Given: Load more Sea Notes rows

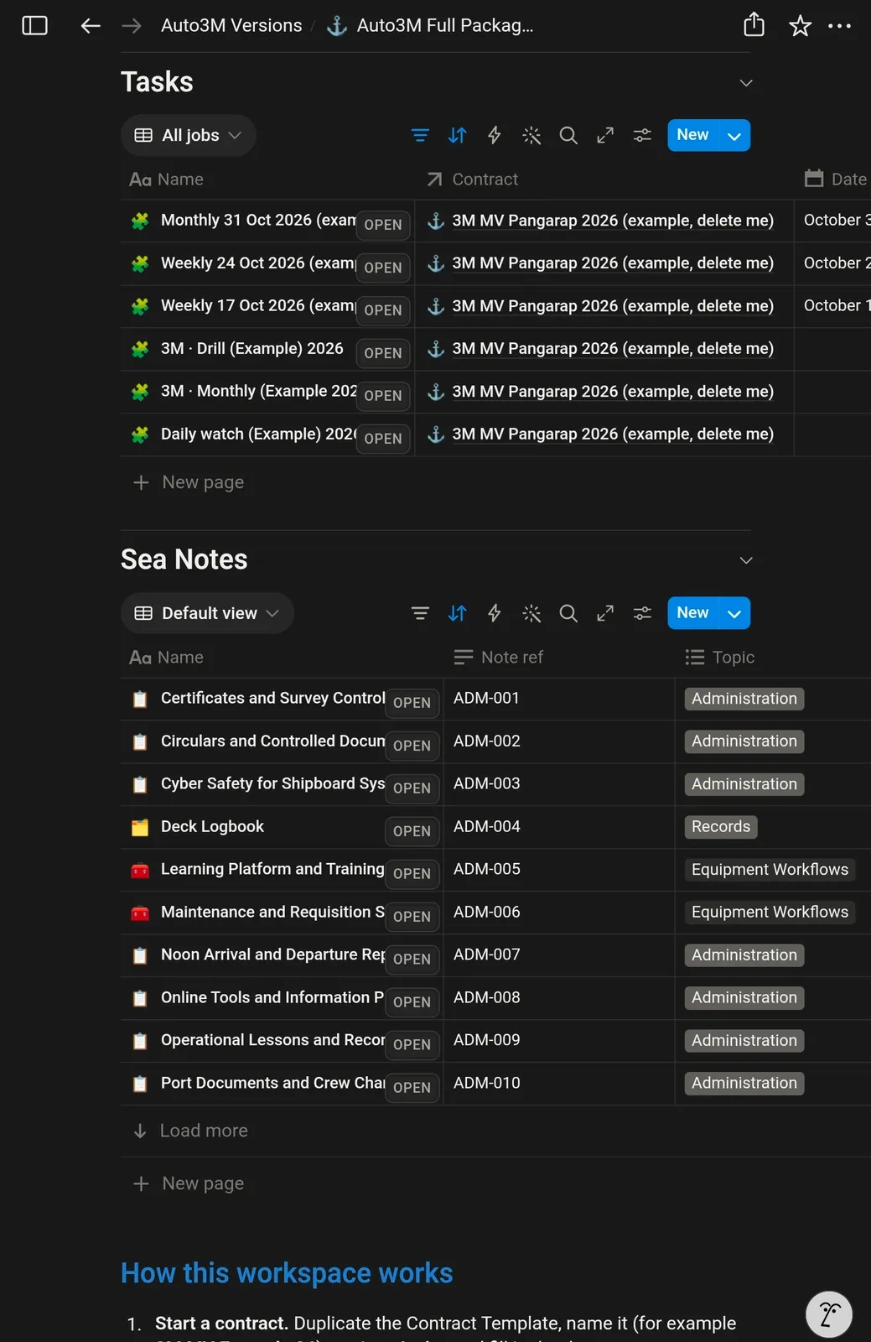Looking at the screenshot, I should [190, 1131].
